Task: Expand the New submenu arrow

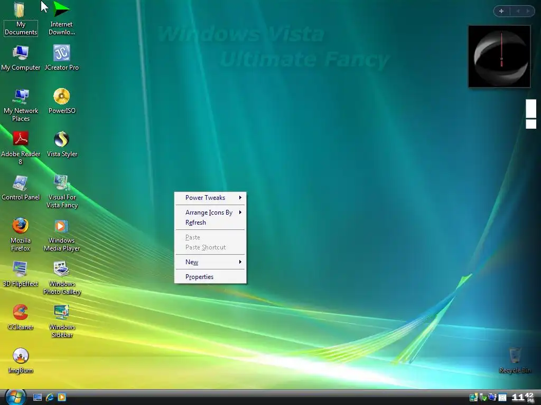Action: pyautogui.click(x=240, y=262)
